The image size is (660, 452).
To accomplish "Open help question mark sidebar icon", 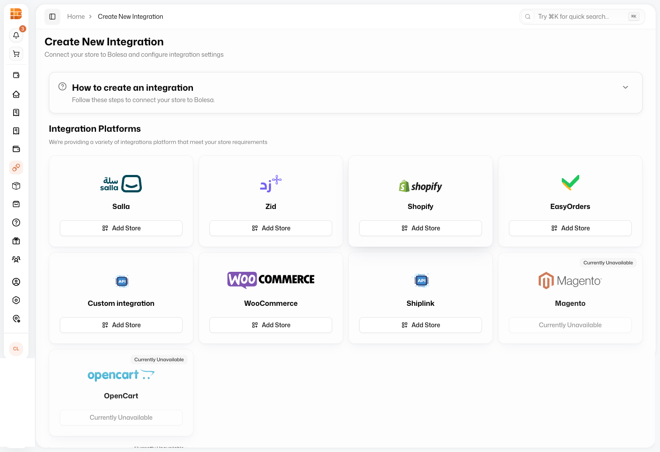I will tap(16, 223).
